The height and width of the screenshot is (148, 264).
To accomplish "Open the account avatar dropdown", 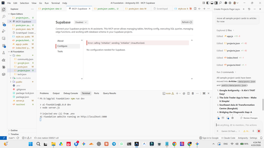I will pyautogui.click(x=236, y=3).
